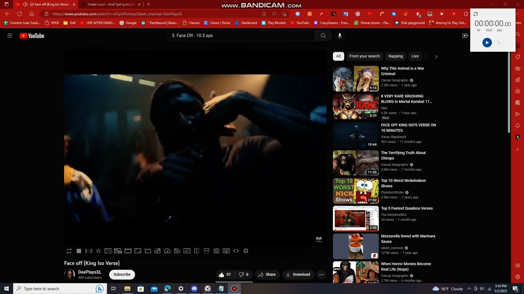This screenshot has width=524, height=294.
Task: Click the read aloud icon in address bar
Action: point(274,14)
